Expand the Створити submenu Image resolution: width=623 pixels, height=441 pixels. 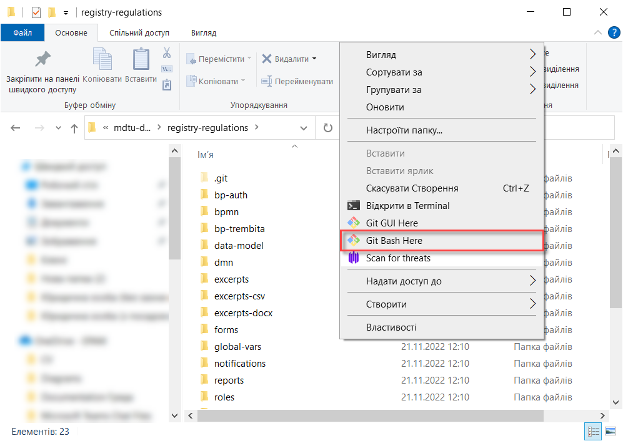532,304
